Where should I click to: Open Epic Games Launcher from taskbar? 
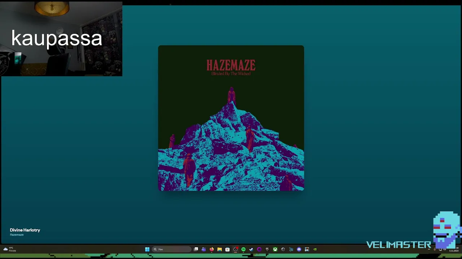267,249
